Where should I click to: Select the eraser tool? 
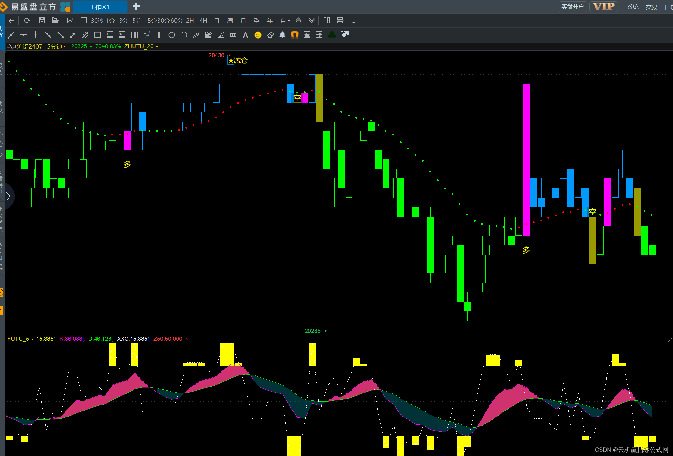[271, 35]
